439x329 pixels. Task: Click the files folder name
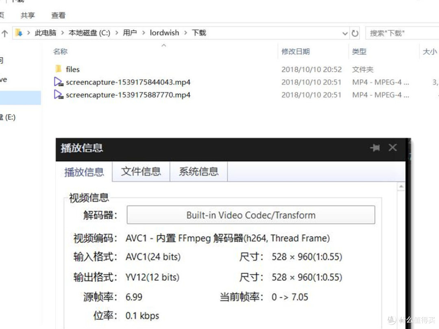(x=73, y=69)
